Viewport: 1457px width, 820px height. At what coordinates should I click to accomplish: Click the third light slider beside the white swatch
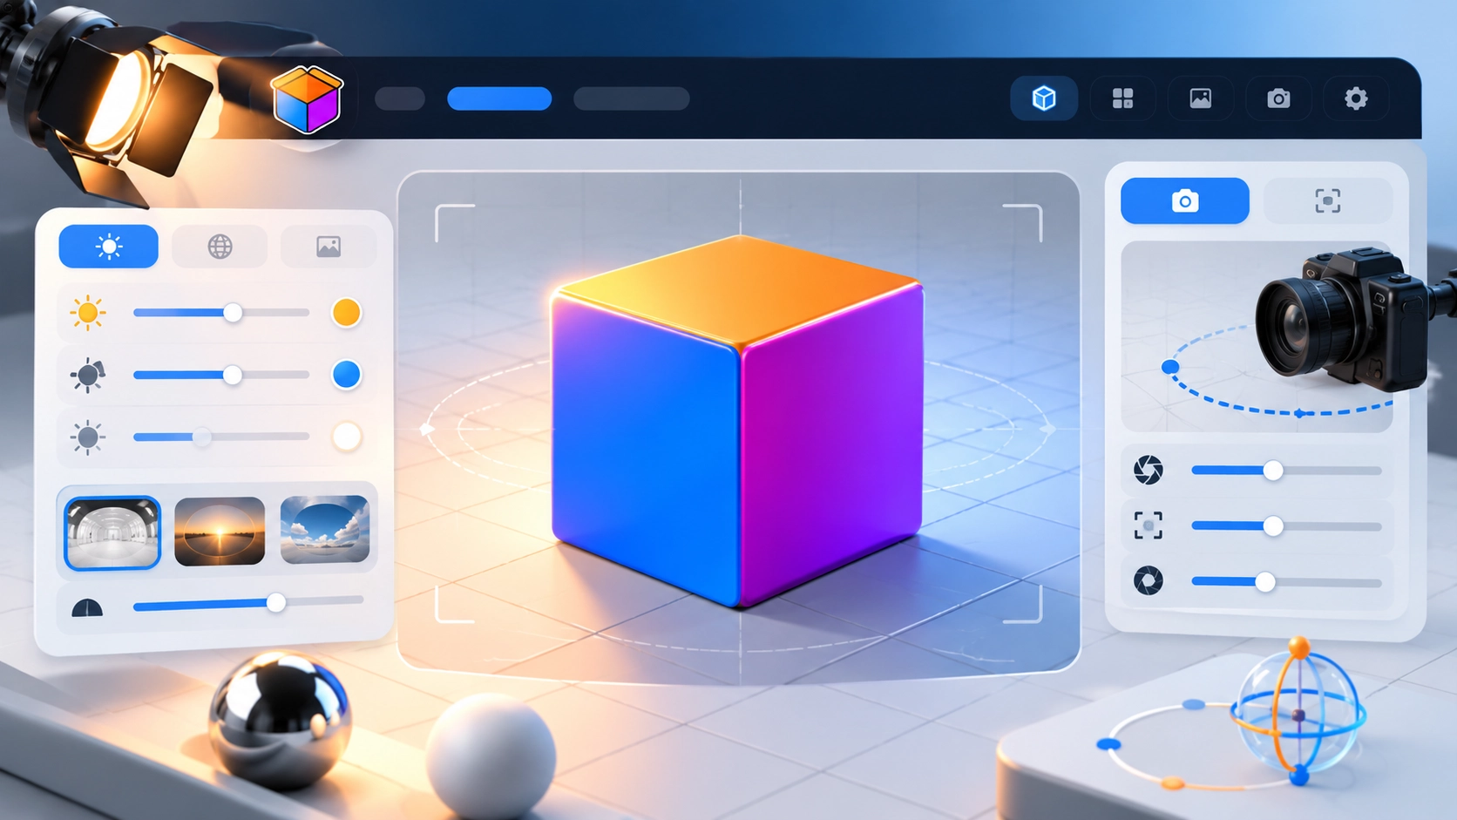[221, 437]
